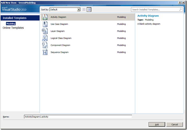Click Modeling type in Sequence Diagram row

click(121, 52)
